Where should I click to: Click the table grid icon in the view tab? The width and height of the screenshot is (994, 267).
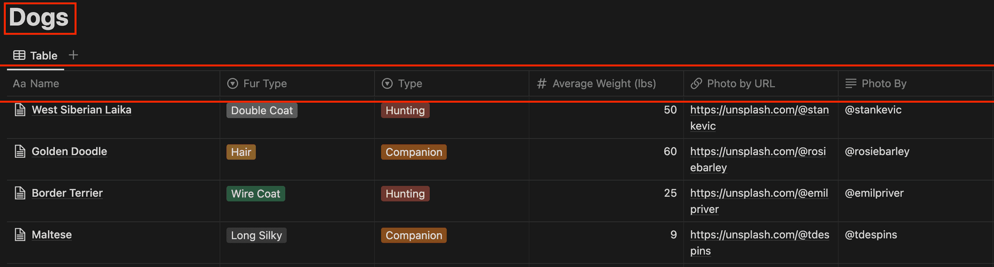[x=19, y=55]
